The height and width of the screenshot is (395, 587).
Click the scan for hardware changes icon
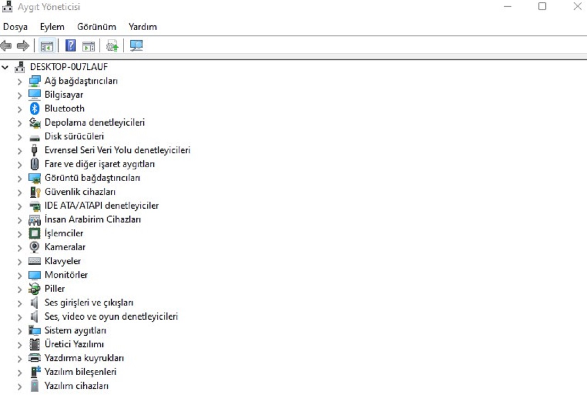(136, 46)
